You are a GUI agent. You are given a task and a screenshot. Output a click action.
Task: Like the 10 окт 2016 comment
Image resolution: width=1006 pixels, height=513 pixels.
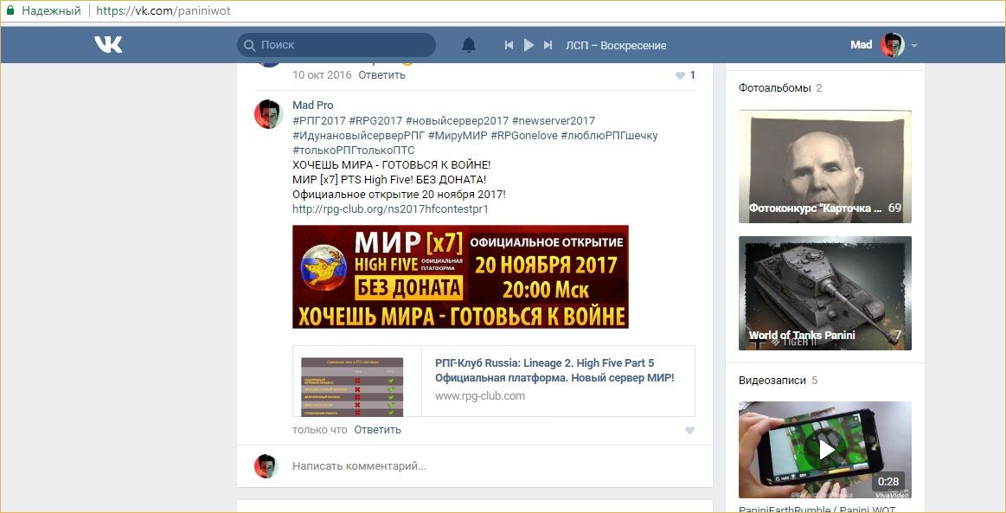click(680, 75)
